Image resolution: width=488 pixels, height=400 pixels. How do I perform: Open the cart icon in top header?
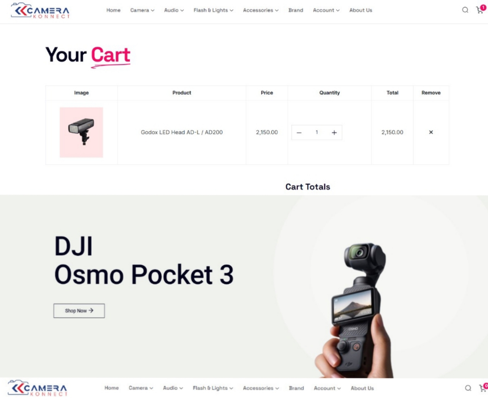pyautogui.click(x=481, y=9)
